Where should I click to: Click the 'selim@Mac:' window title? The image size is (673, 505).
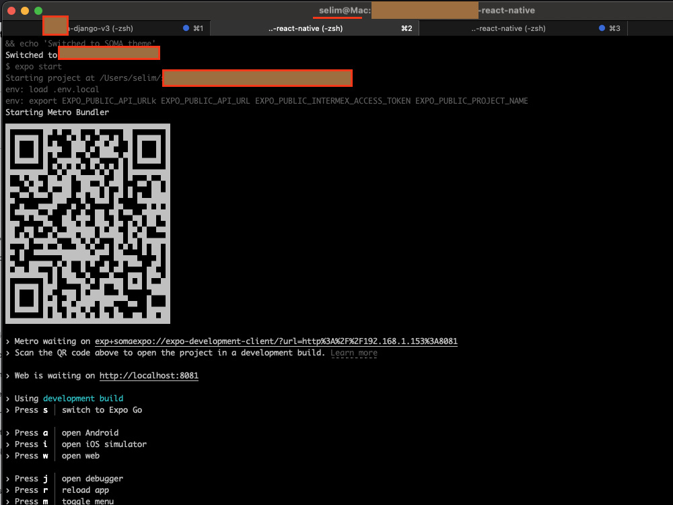[x=345, y=10]
